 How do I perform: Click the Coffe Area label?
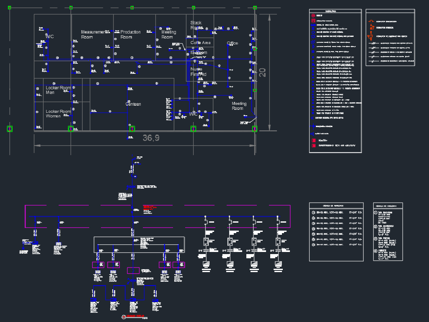click(x=201, y=43)
